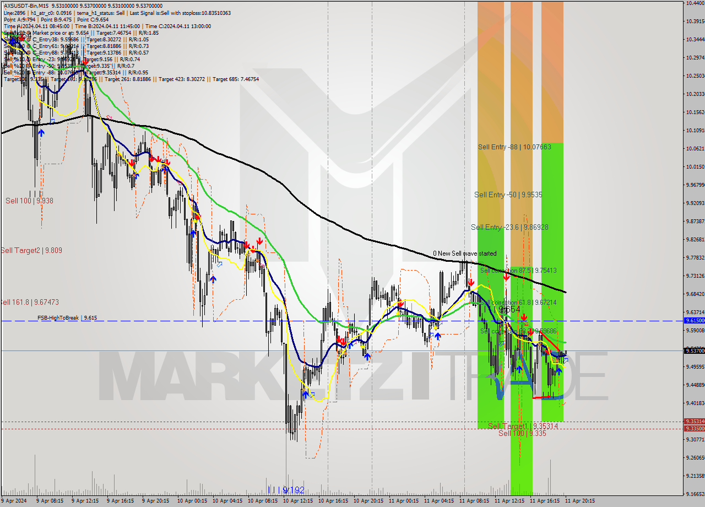Viewport: 705px width, 507px height.
Task: Click the 9.9679 price axis label
Action: coord(695,185)
